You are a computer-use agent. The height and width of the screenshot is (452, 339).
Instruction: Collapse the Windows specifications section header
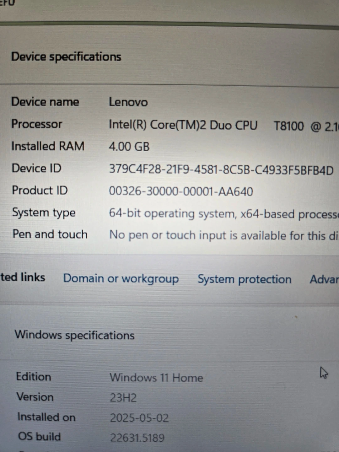(x=75, y=335)
